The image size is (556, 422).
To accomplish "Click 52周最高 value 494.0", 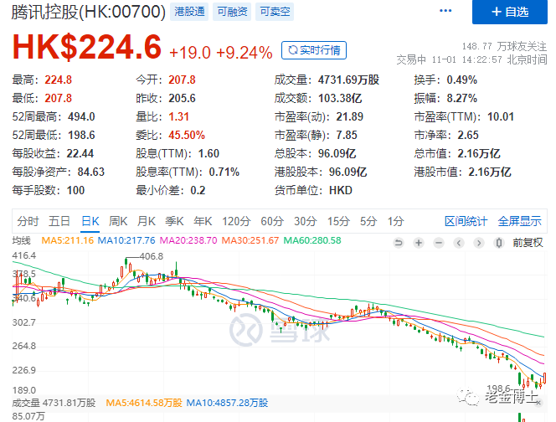I will (x=81, y=116).
